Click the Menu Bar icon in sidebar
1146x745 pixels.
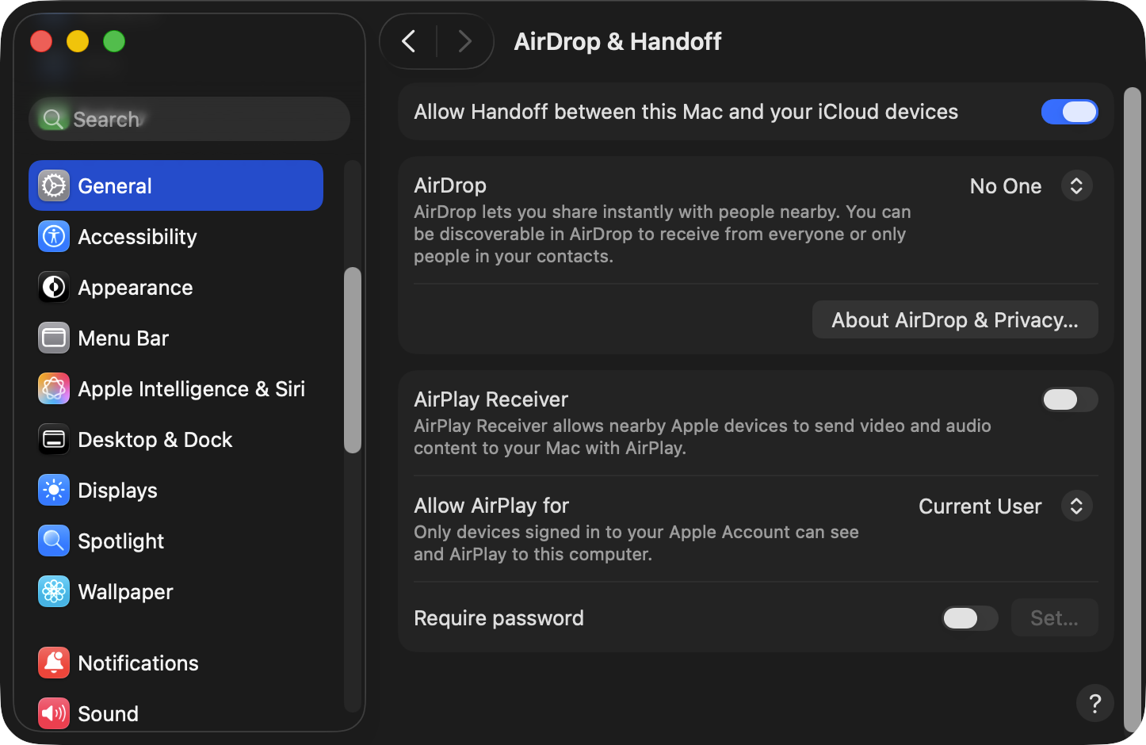coord(54,338)
